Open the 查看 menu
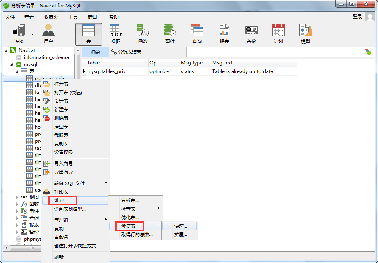Image resolution: width=378 pixels, height=263 pixels. pos(29,17)
